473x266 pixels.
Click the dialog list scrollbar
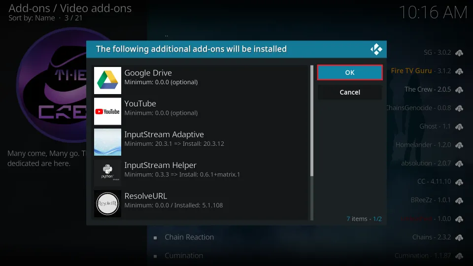click(x=311, y=121)
